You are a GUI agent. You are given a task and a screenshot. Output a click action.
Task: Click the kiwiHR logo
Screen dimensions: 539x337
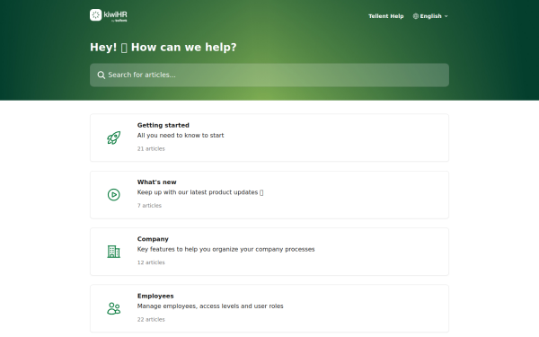pyautogui.click(x=109, y=15)
